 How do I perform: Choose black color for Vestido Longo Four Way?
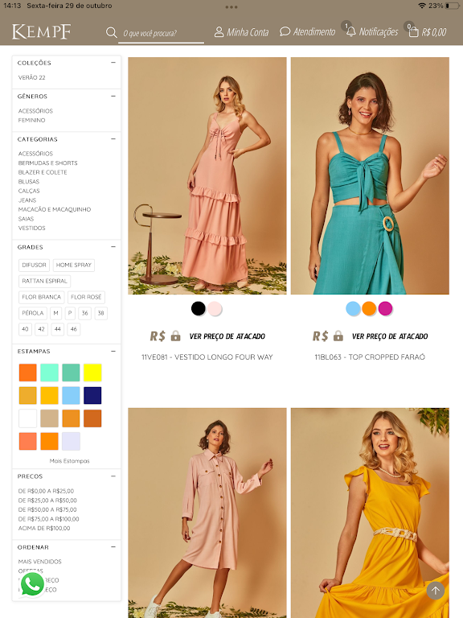click(199, 308)
